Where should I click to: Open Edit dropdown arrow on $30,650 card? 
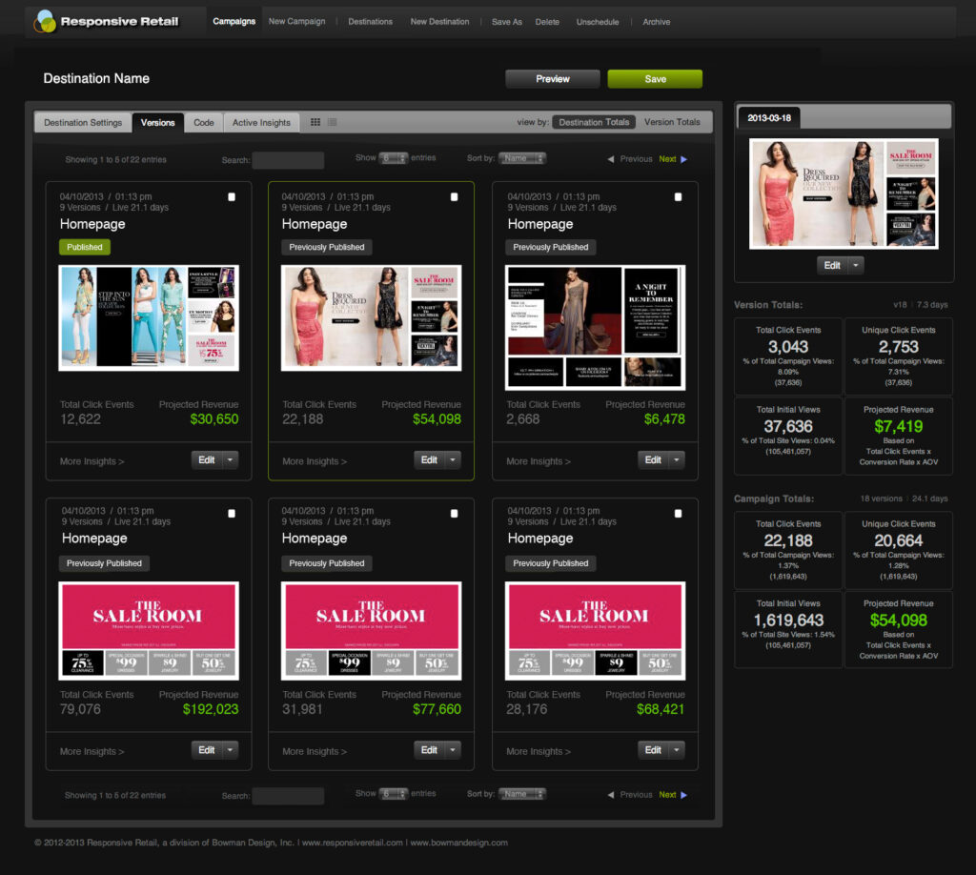[x=231, y=460]
